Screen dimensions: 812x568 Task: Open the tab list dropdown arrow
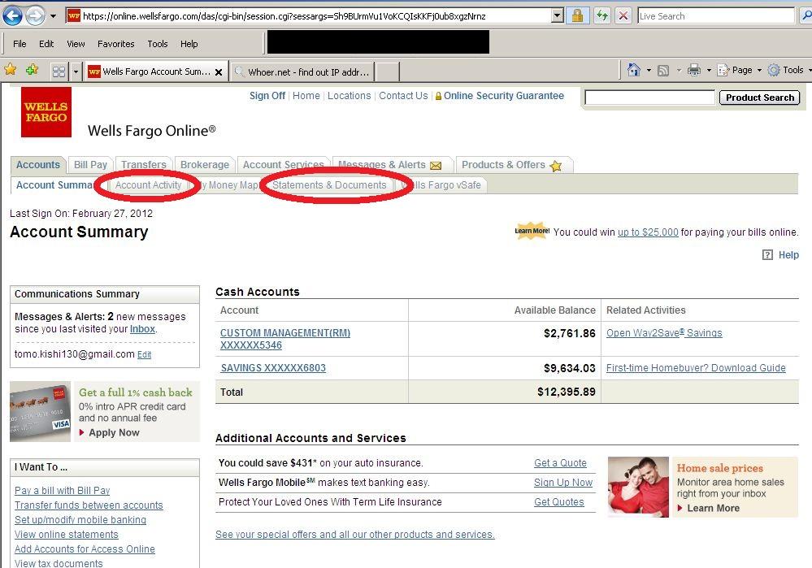(x=76, y=71)
